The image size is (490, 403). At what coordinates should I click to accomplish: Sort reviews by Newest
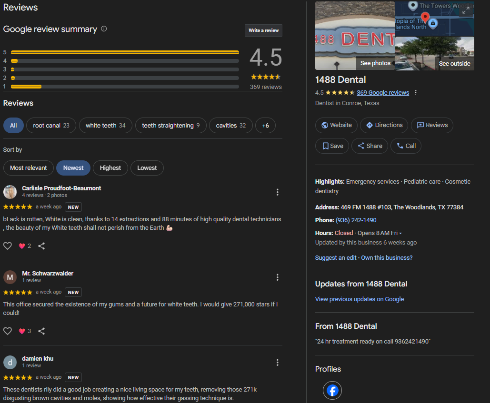[73, 168]
